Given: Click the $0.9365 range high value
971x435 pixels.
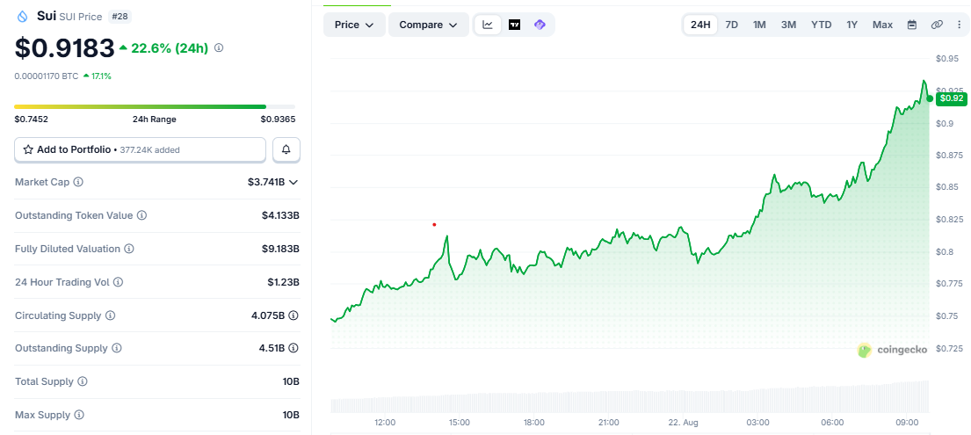Looking at the screenshot, I should click(278, 119).
